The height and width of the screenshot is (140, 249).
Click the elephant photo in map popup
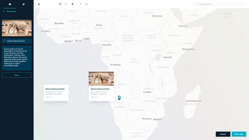pos(101,79)
